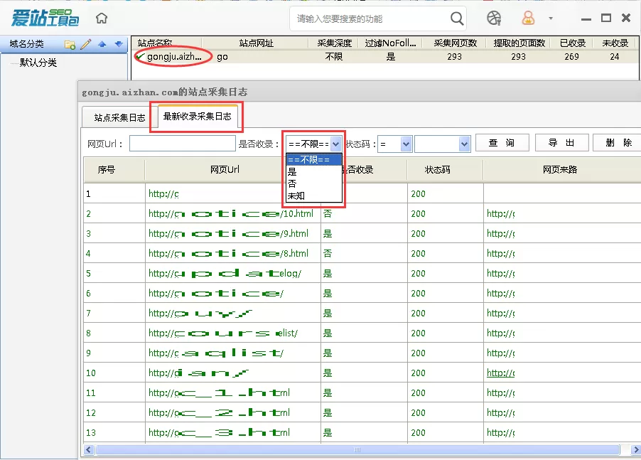Image resolution: width=641 pixels, height=460 pixels.
Task: Click the 序号 column header
Action: [107, 170]
